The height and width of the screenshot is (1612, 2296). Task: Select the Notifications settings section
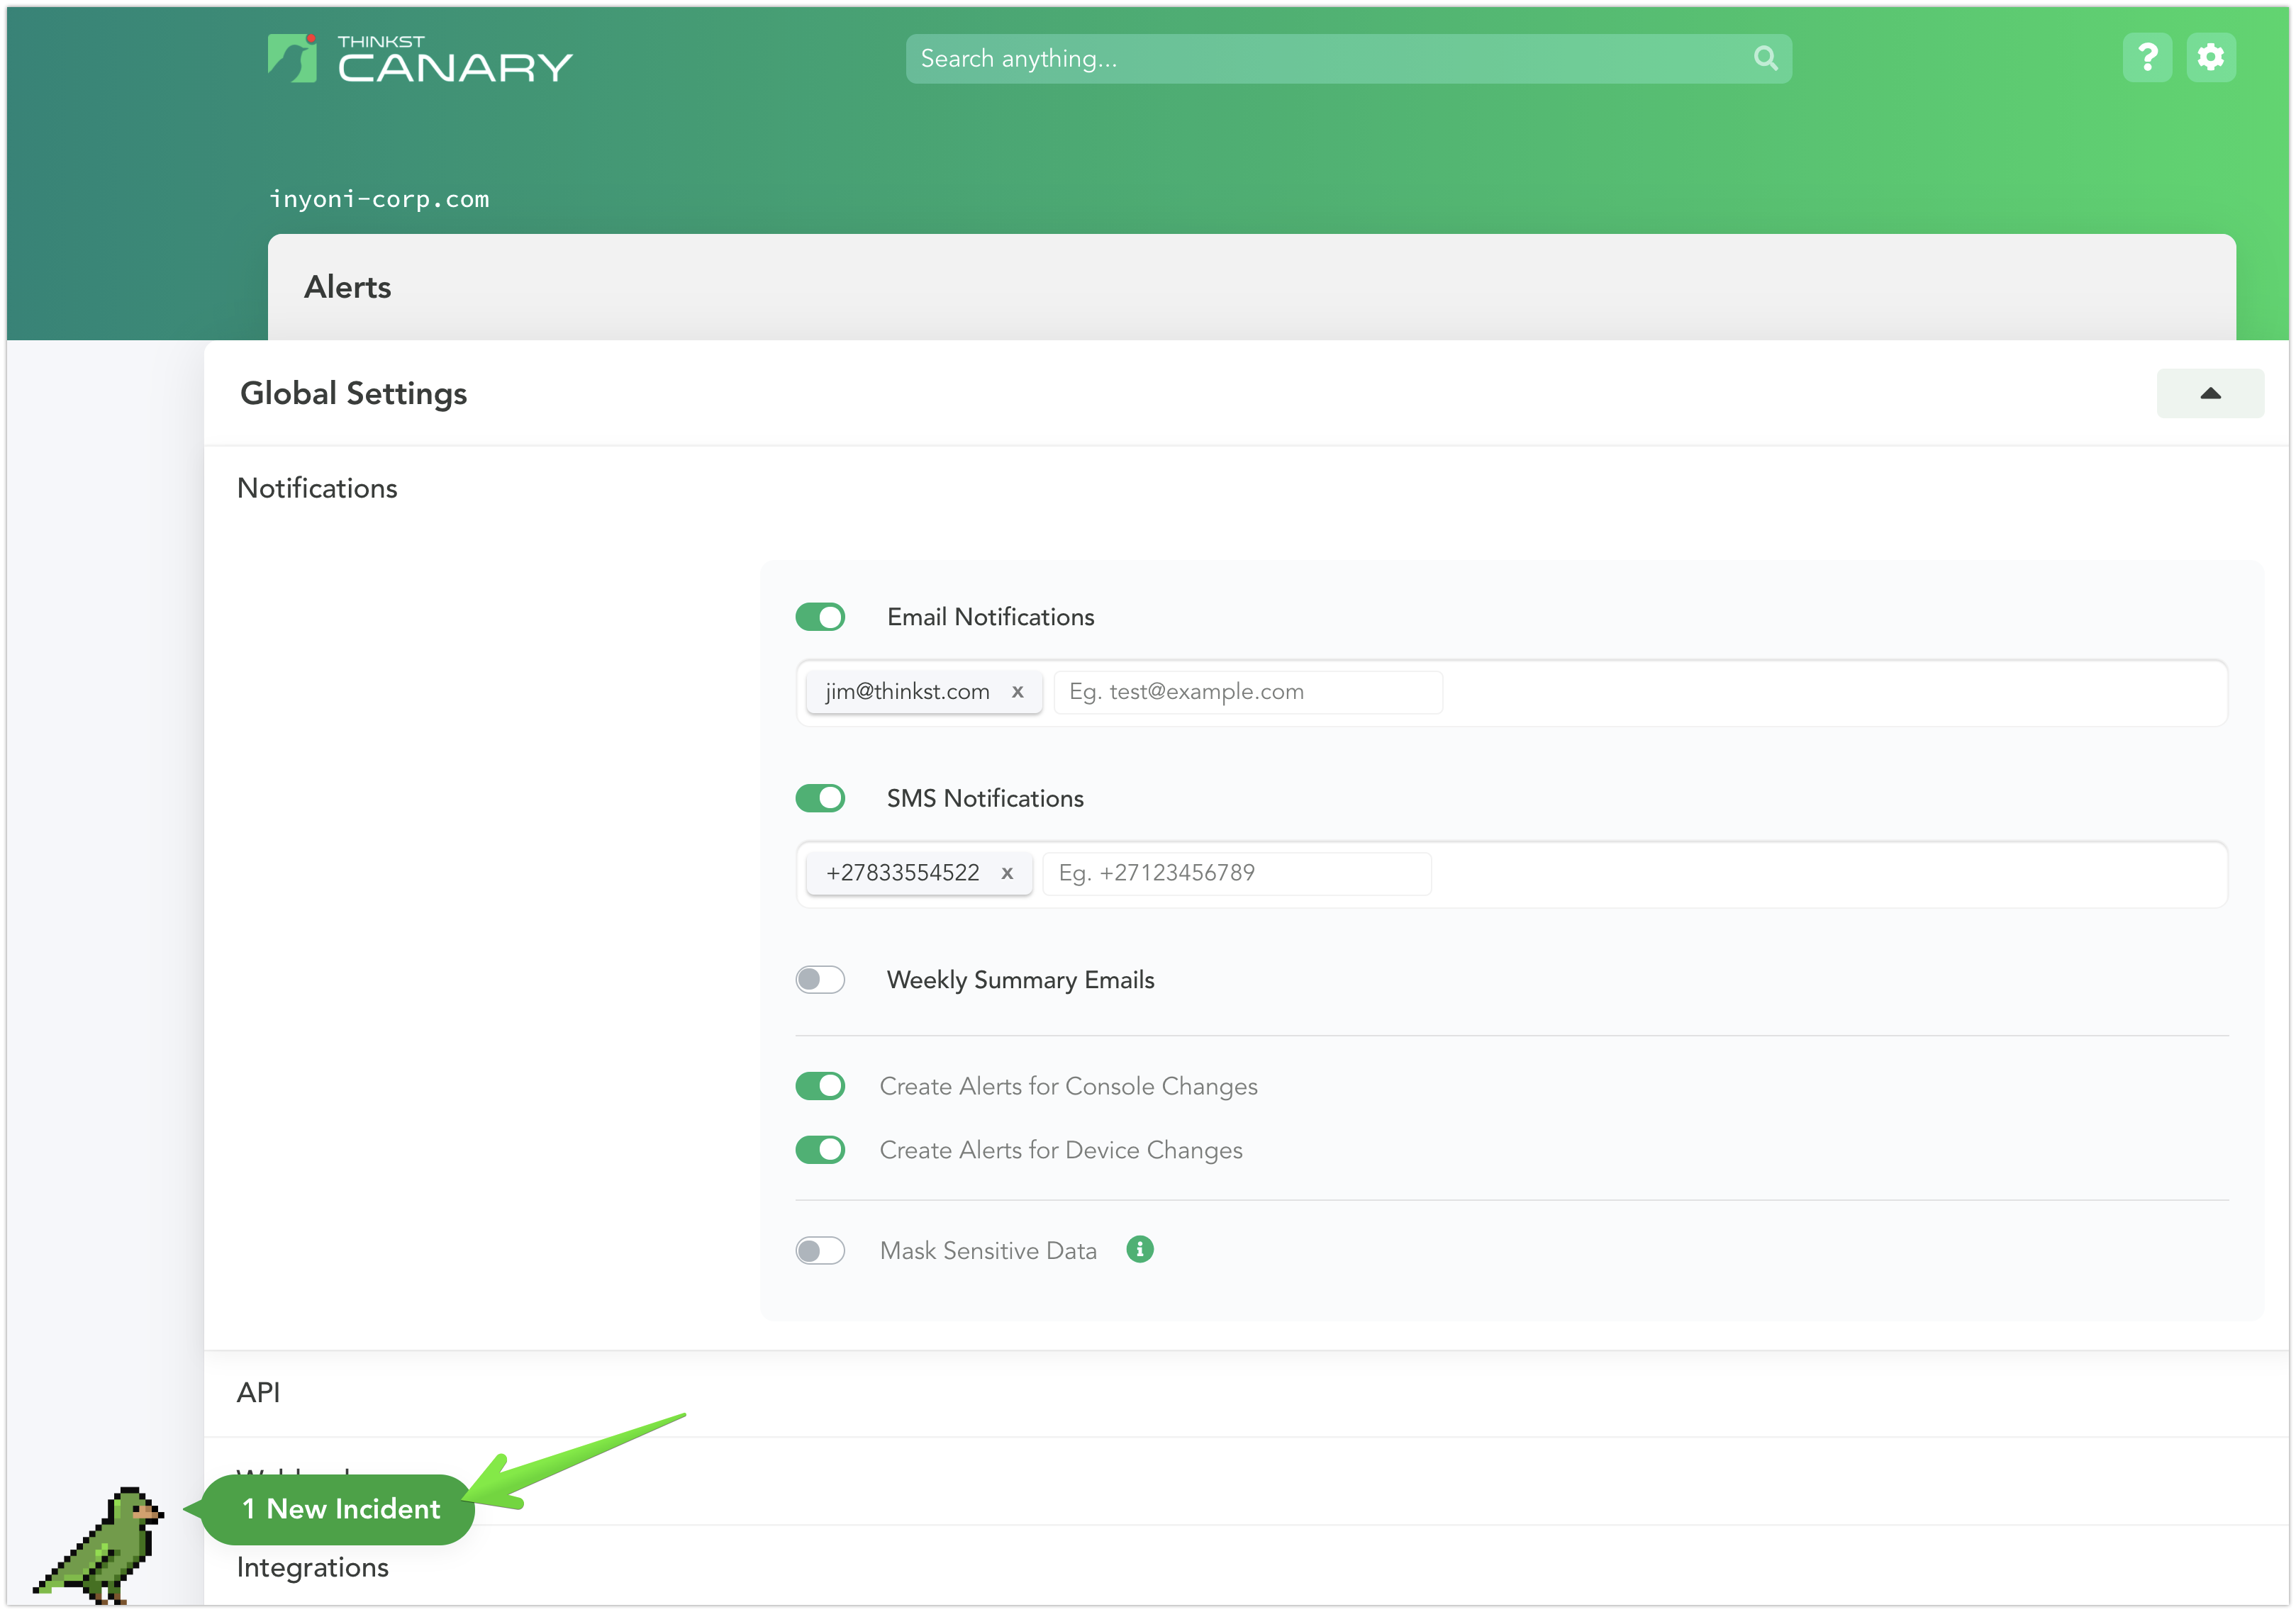317,488
